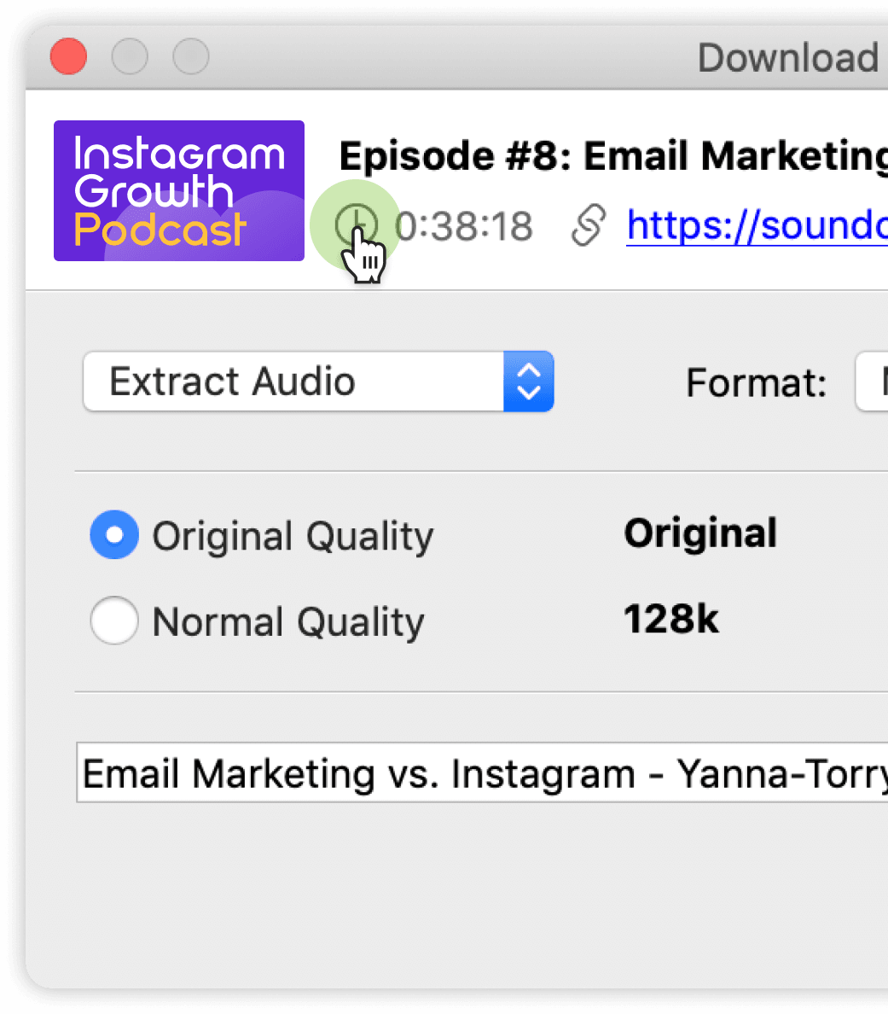The height and width of the screenshot is (1014, 888).
Task: Open the Extract Audio dropdown
Action: pos(319,382)
